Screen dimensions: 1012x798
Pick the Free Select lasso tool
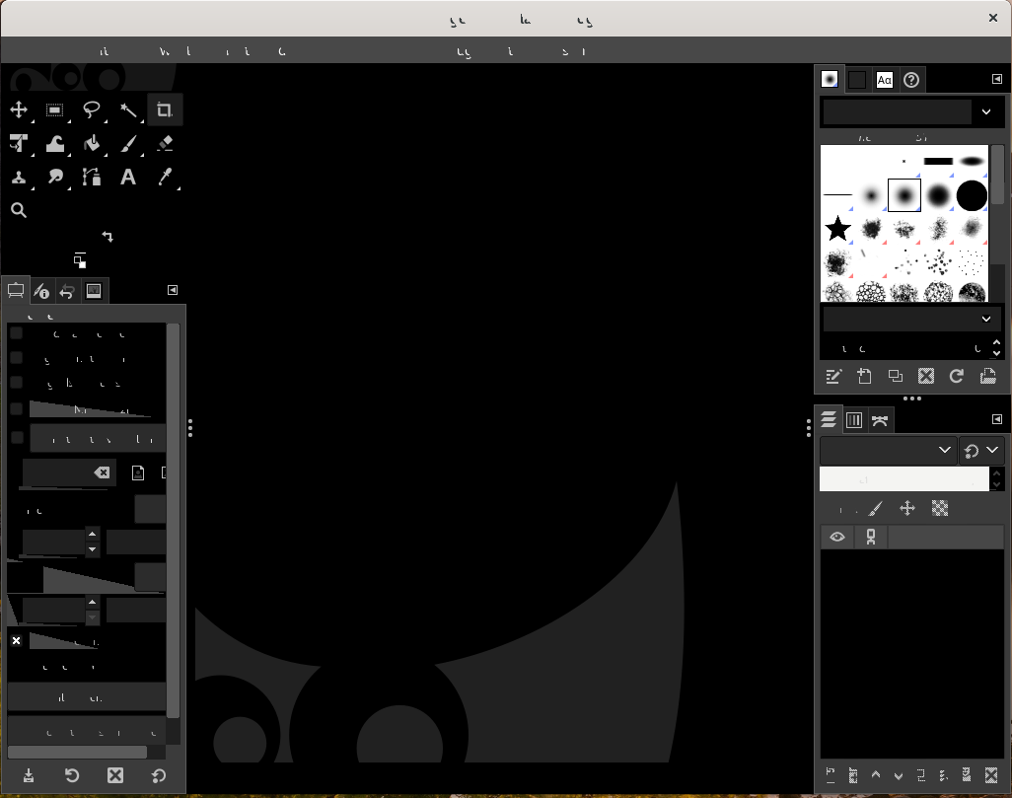[92, 110]
